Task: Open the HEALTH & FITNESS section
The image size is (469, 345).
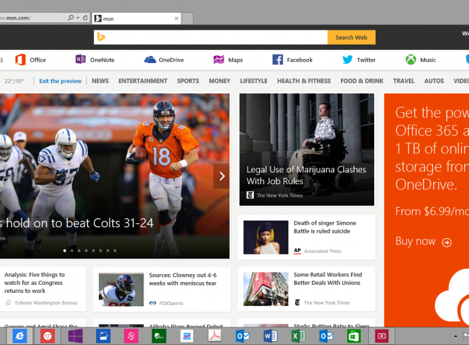Action: (x=304, y=81)
